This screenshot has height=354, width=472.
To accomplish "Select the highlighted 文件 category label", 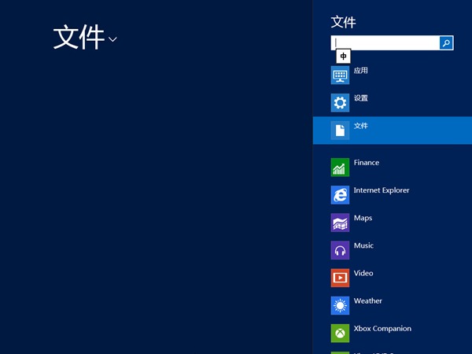I will point(360,126).
